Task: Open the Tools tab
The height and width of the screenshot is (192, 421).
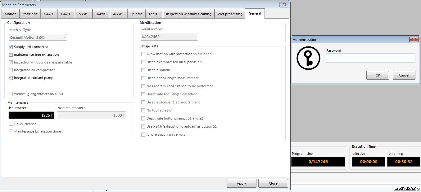Action: (153, 14)
